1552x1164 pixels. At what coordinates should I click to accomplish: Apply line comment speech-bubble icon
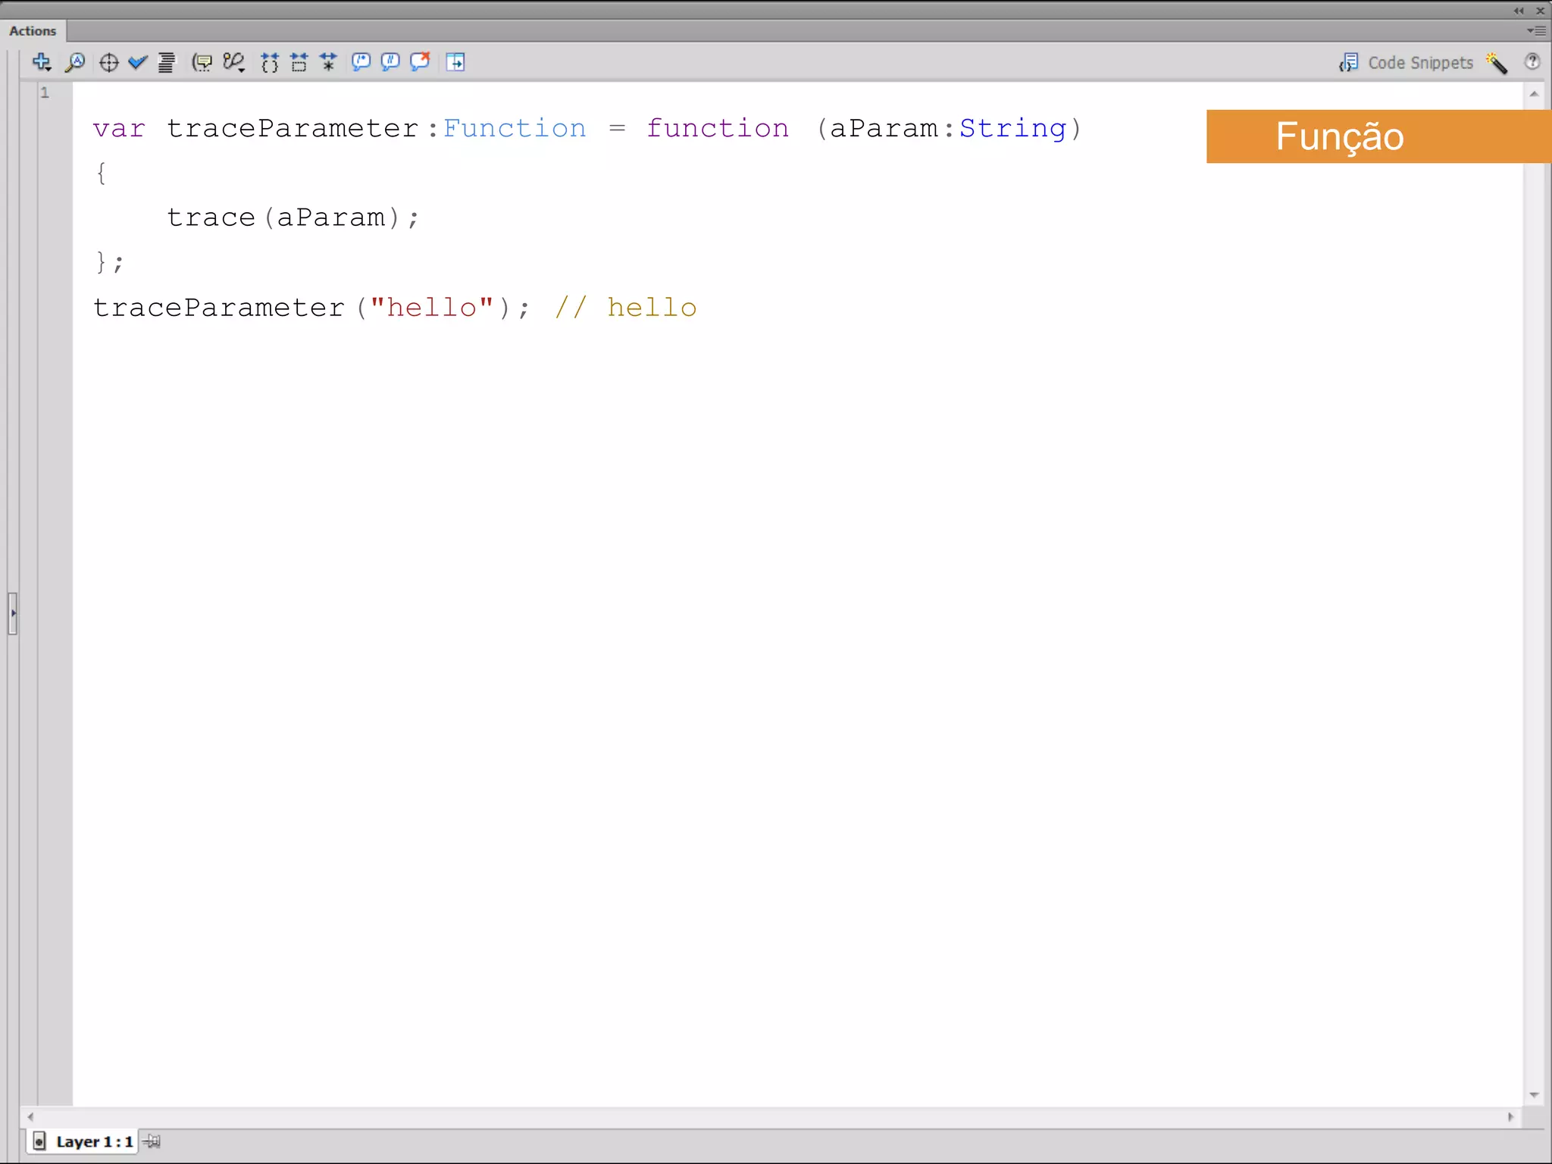pos(390,62)
